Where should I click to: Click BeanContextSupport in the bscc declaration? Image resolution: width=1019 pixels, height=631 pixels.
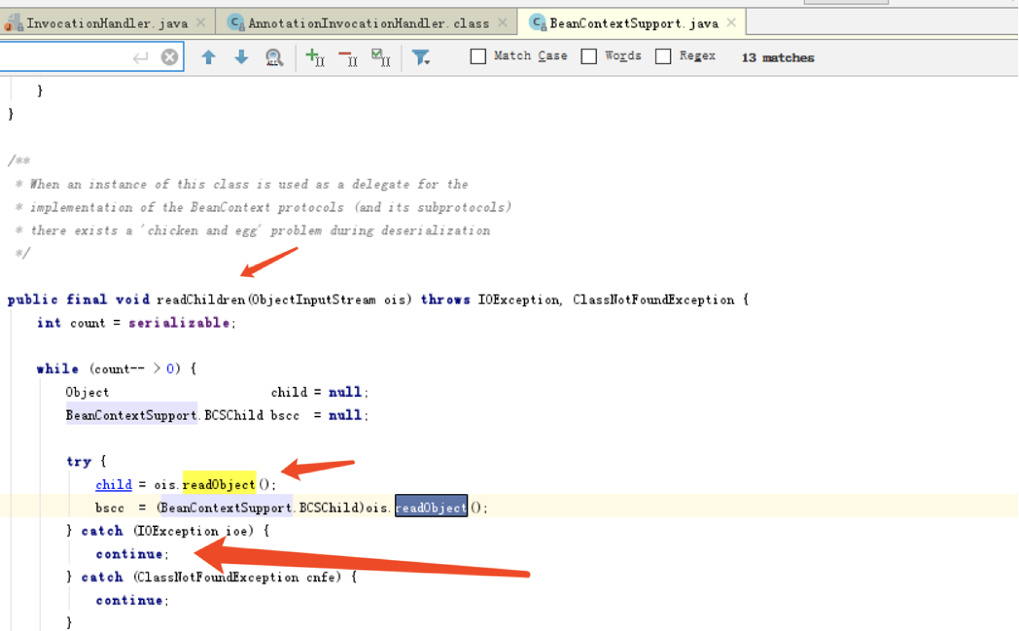(x=131, y=415)
